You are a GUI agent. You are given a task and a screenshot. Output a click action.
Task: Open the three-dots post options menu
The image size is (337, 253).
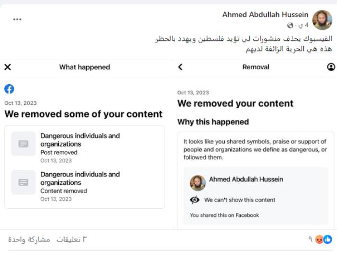(x=17, y=19)
